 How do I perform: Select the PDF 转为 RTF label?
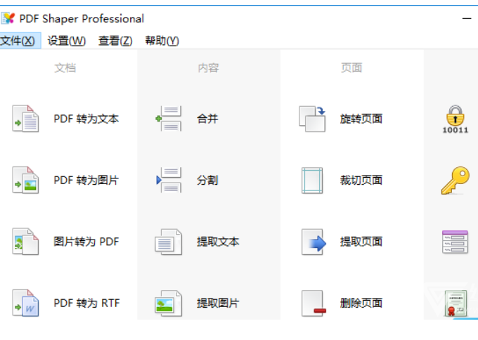pos(87,303)
